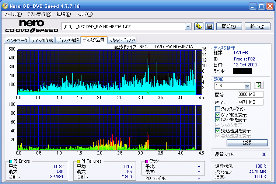Click the position value 4470 MB

(258, 172)
